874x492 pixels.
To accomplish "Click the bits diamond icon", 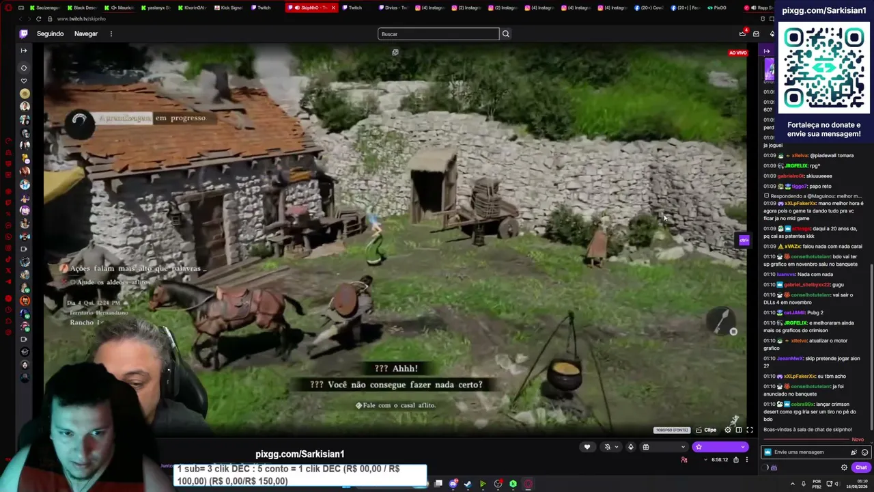I will click(630, 447).
